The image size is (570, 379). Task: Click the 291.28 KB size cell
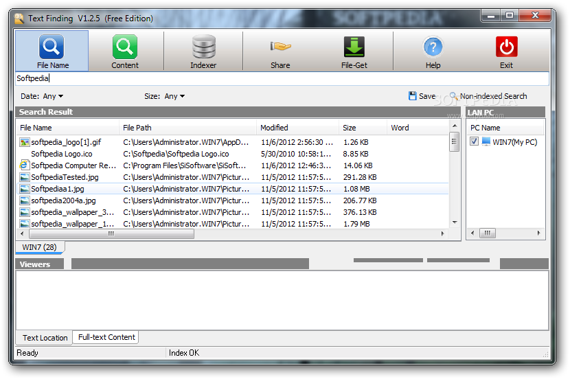pos(360,177)
